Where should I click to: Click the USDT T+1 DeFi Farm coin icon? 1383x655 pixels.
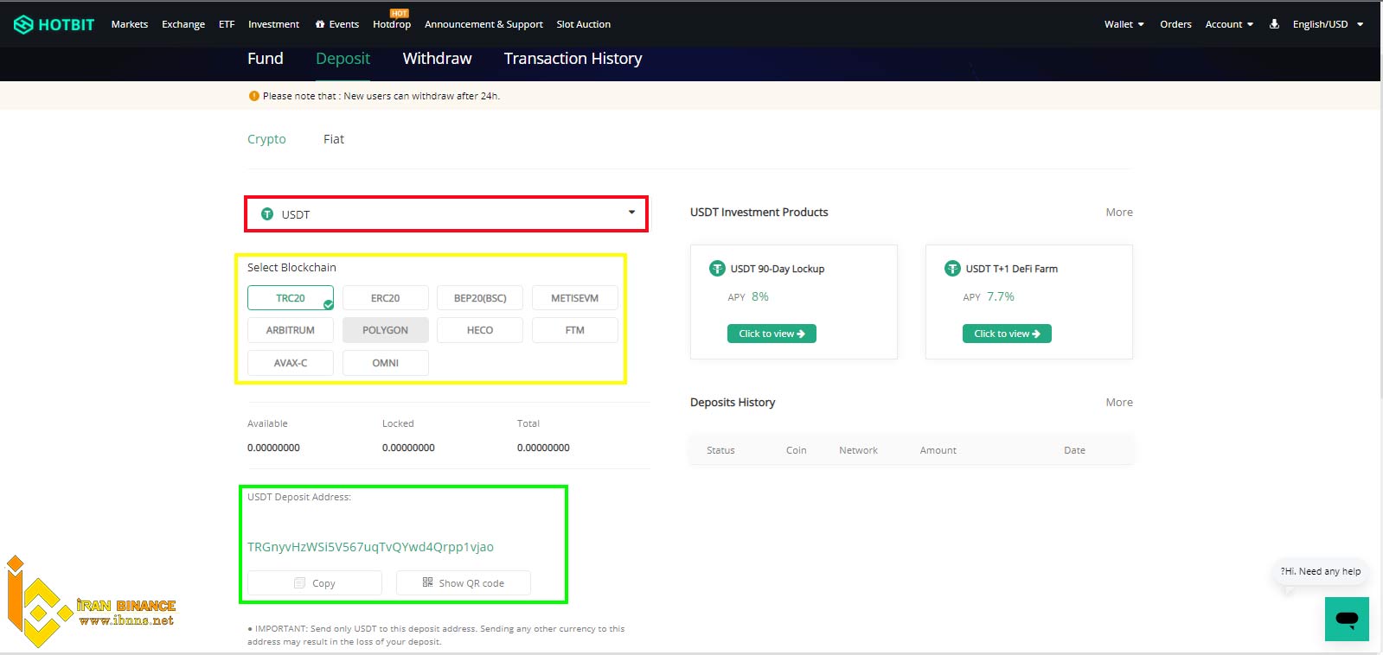pyautogui.click(x=952, y=269)
